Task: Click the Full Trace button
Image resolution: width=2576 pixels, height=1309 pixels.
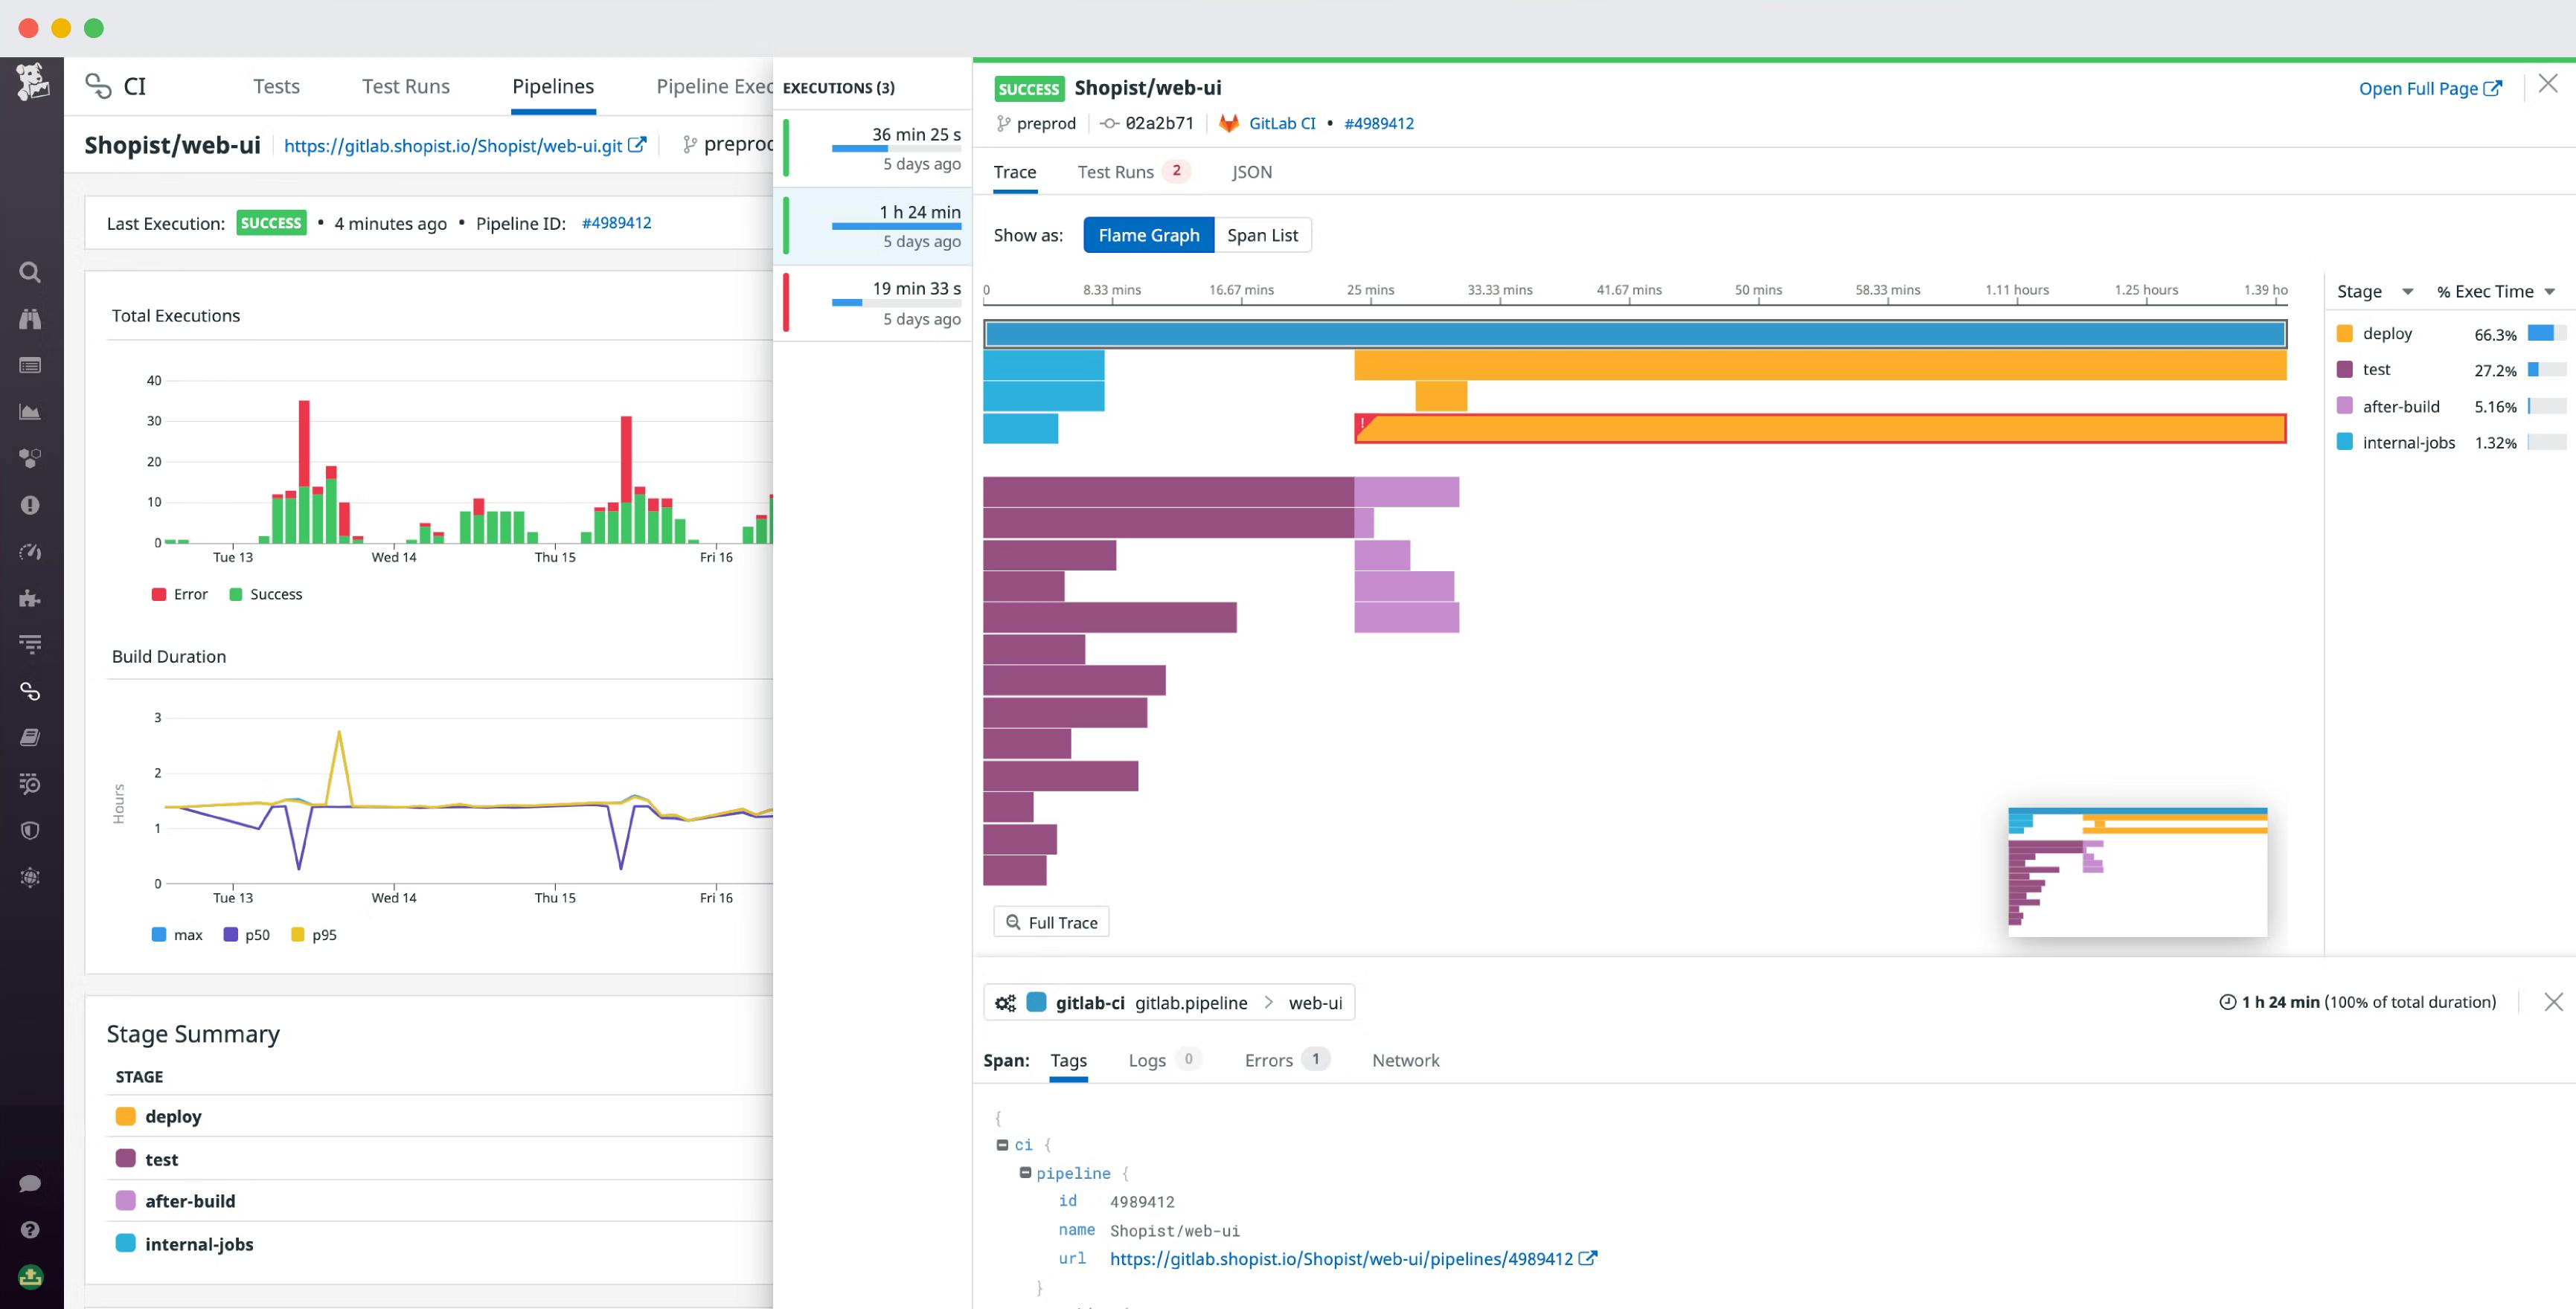Action: (1051, 922)
